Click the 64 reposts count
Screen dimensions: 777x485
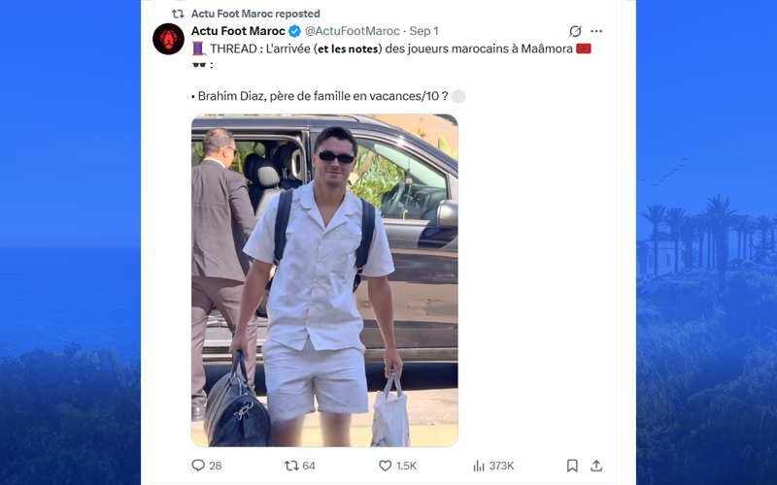click(x=309, y=466)
